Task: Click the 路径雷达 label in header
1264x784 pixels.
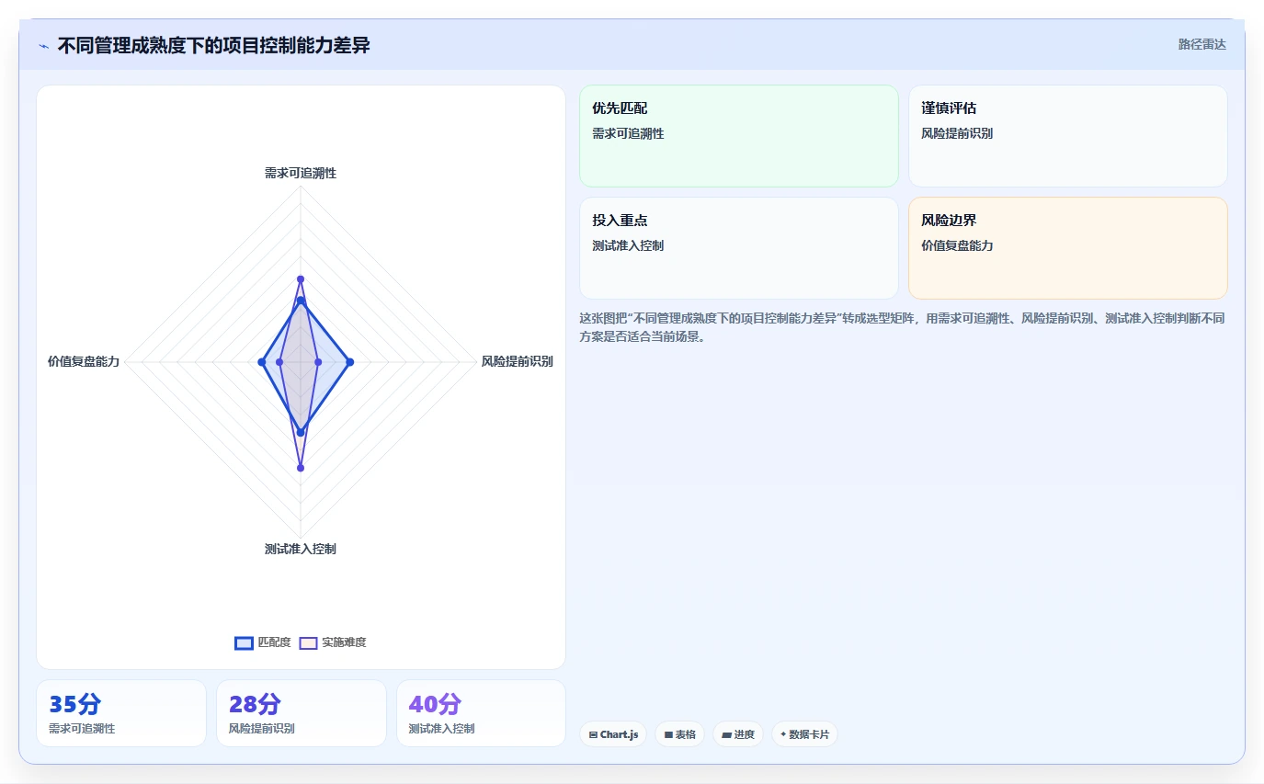Action: tap(1201, 44)
